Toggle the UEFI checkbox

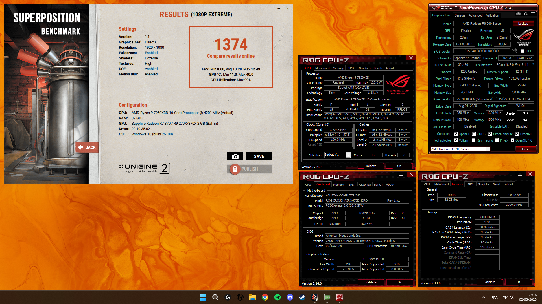pyautogui.click(x=523, y=51)
